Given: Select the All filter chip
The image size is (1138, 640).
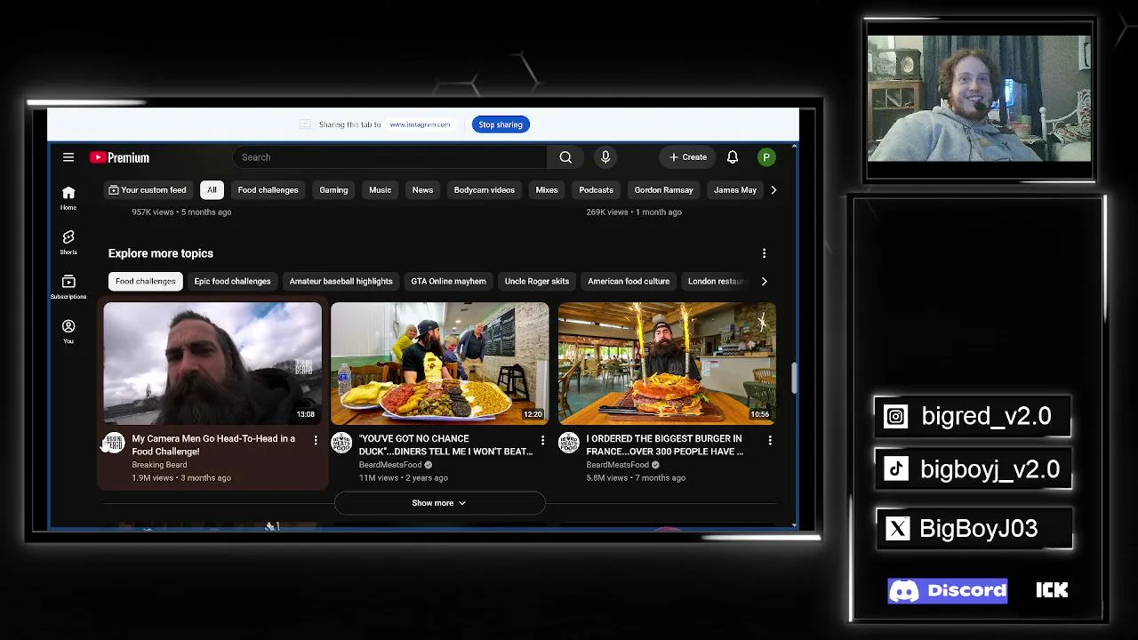Looking at the screenshot, I should 212,190.
